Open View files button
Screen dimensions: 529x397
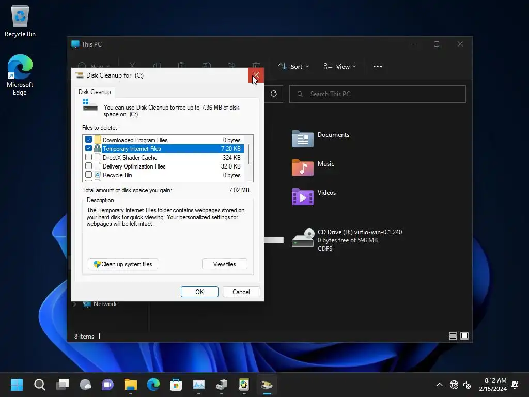tap(224, 264)
